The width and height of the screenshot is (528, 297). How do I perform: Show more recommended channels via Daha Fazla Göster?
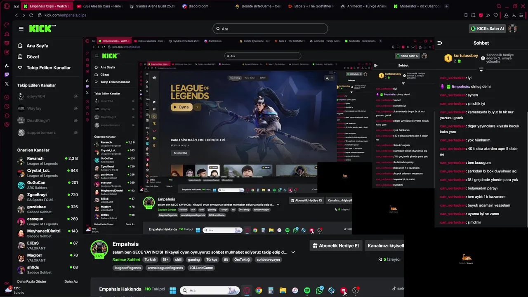[32, 281]
